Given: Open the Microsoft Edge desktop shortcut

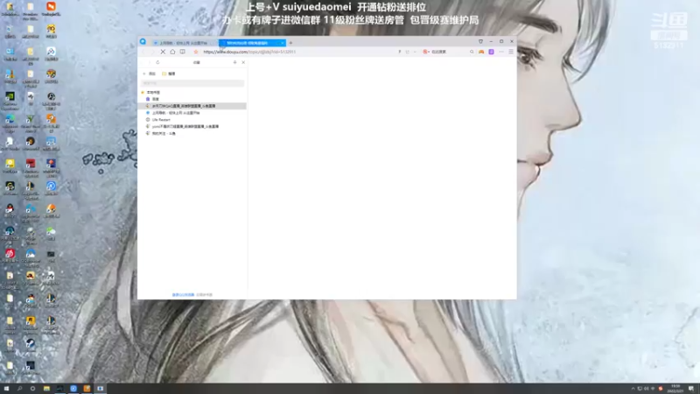Looking at the screenshot, I should coord(10,121).
